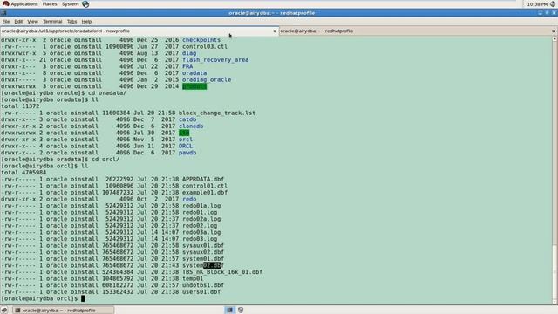
Task: Click the 10:38 PM clock
Action: click(x=537, y=4)
